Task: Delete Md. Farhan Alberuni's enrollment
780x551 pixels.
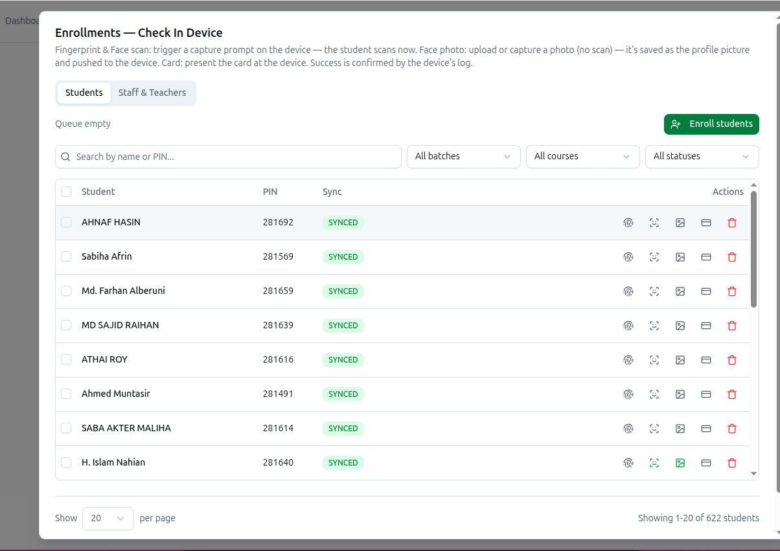Action: pyautogui.click(x=732, y=291)
